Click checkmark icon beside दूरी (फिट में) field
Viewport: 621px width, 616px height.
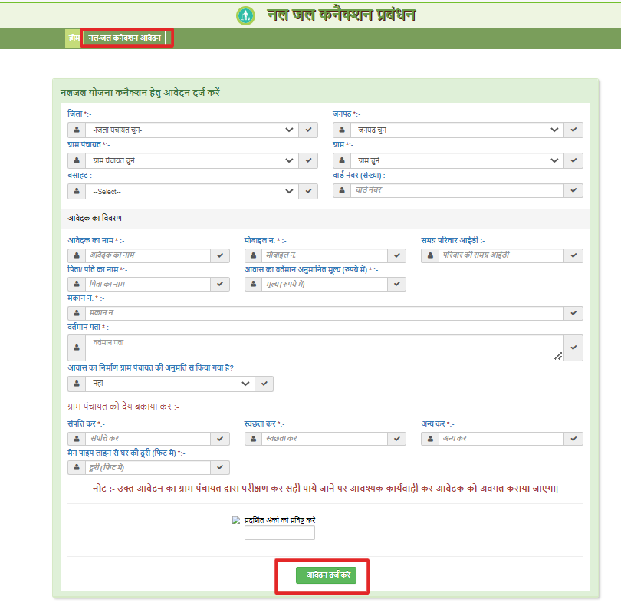coord(220,467)
